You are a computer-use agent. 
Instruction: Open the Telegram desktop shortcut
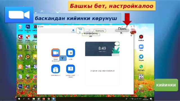point(141,57)
